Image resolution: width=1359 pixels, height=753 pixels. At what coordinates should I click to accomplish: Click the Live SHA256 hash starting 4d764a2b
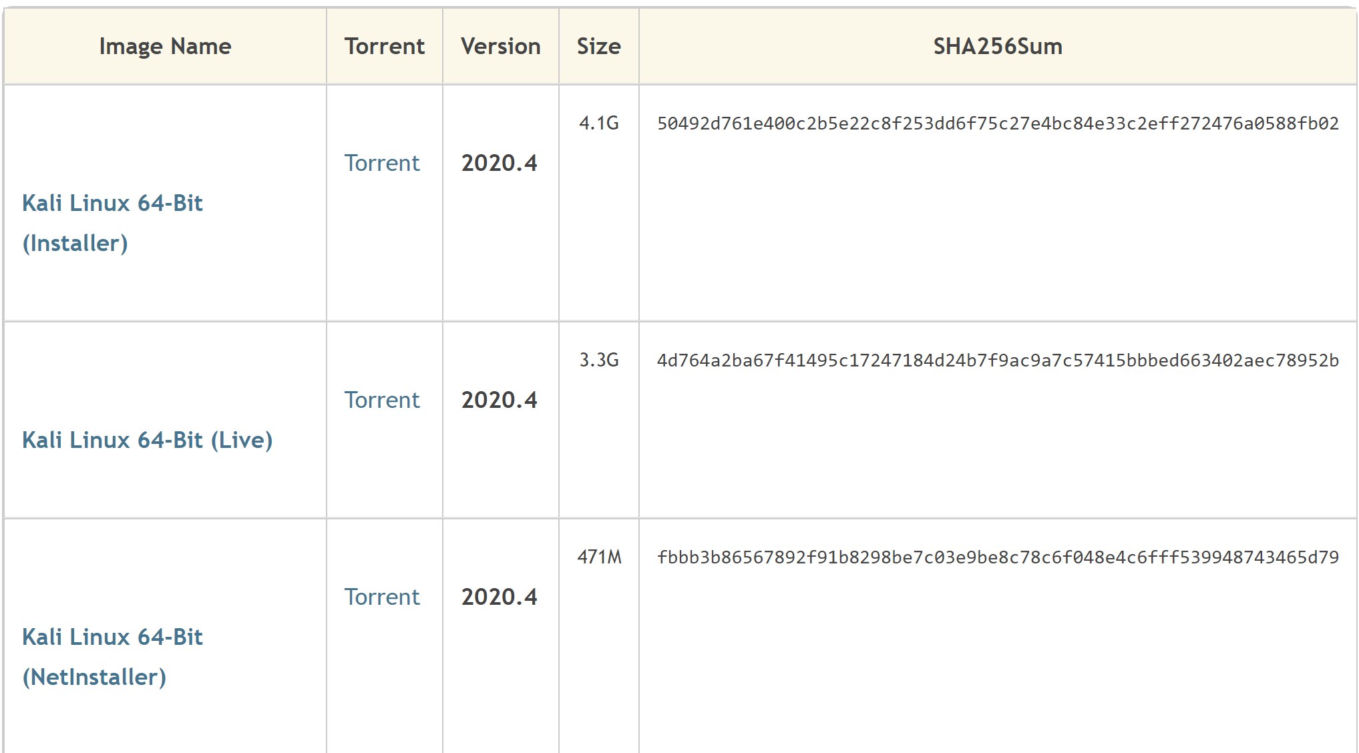click(x=998, y=360)
